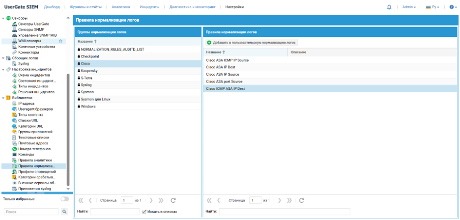Switch to the Дашборд section

pos(52,7)
